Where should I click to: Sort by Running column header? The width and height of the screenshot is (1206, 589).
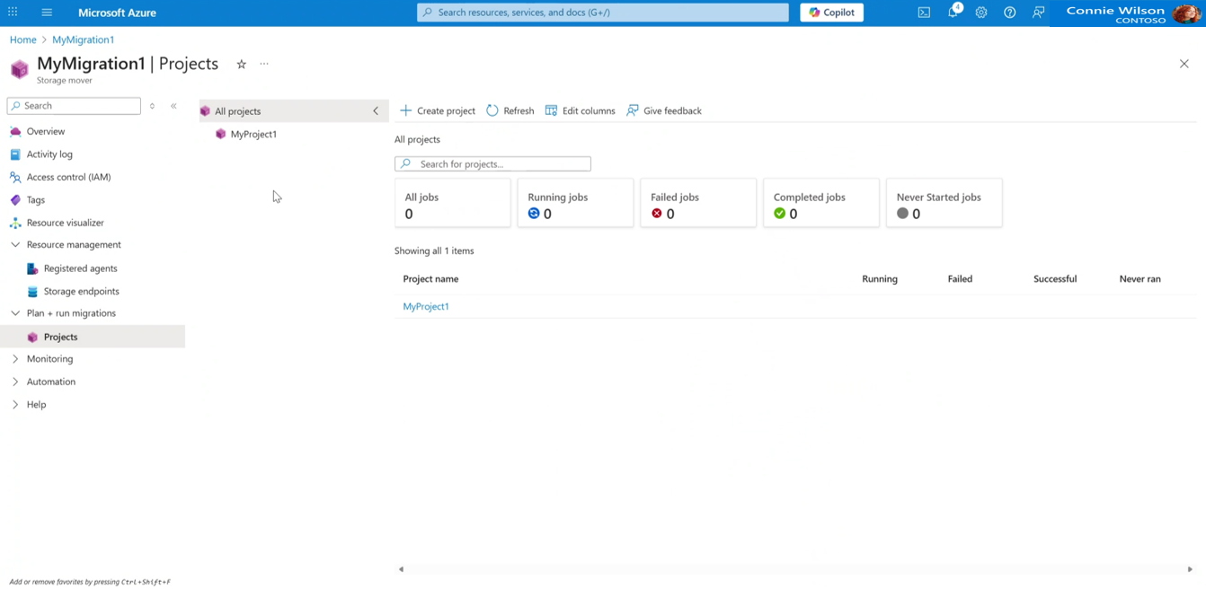880,279
